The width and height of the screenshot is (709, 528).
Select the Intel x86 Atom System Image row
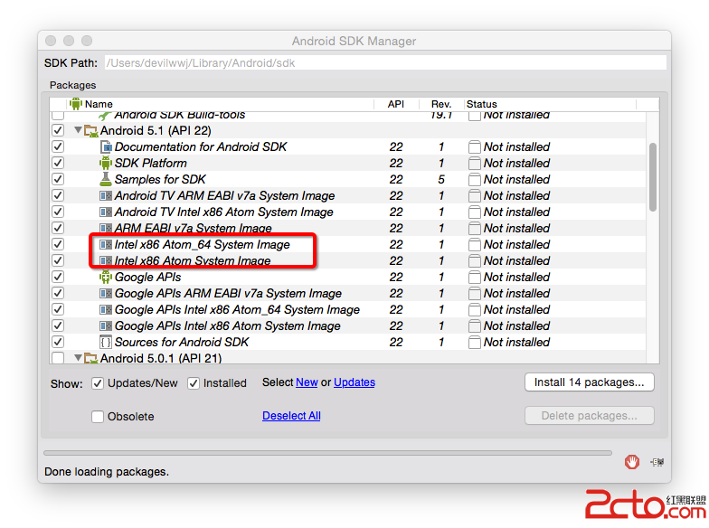click(x=347, y=260)
